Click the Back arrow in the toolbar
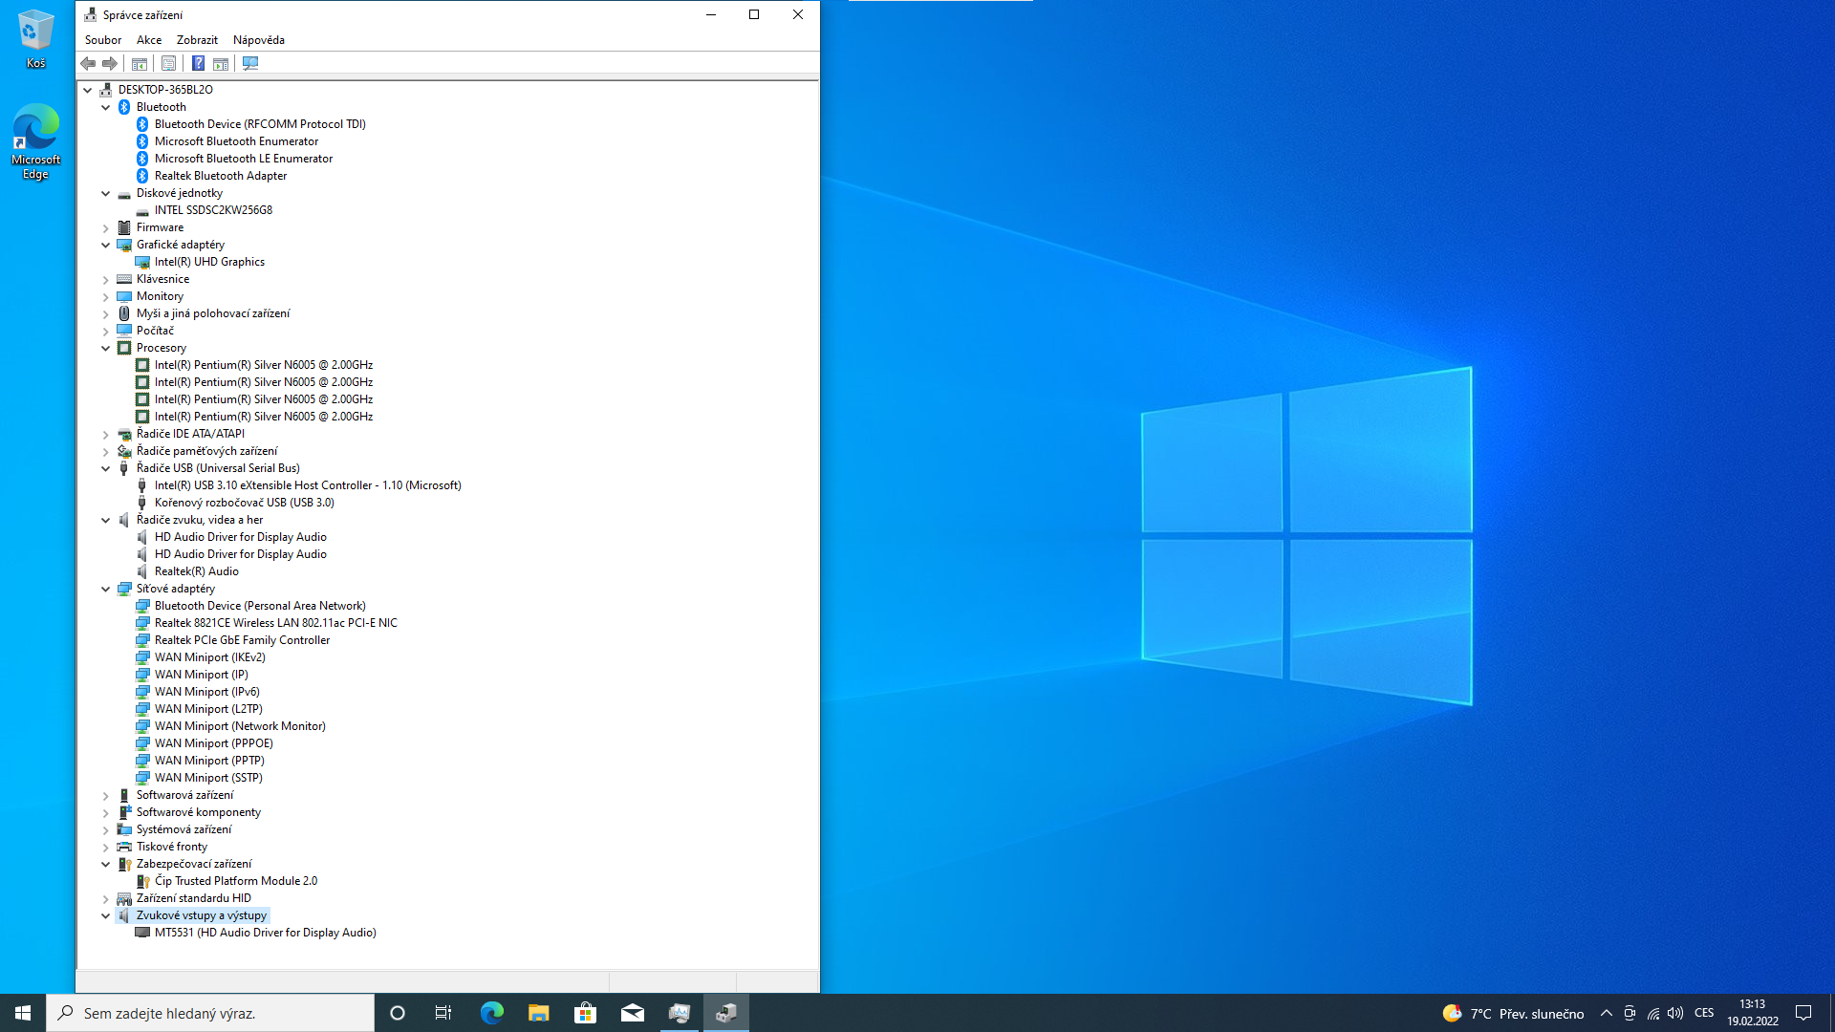The image size is (1835, 1032). click(88, 63)
